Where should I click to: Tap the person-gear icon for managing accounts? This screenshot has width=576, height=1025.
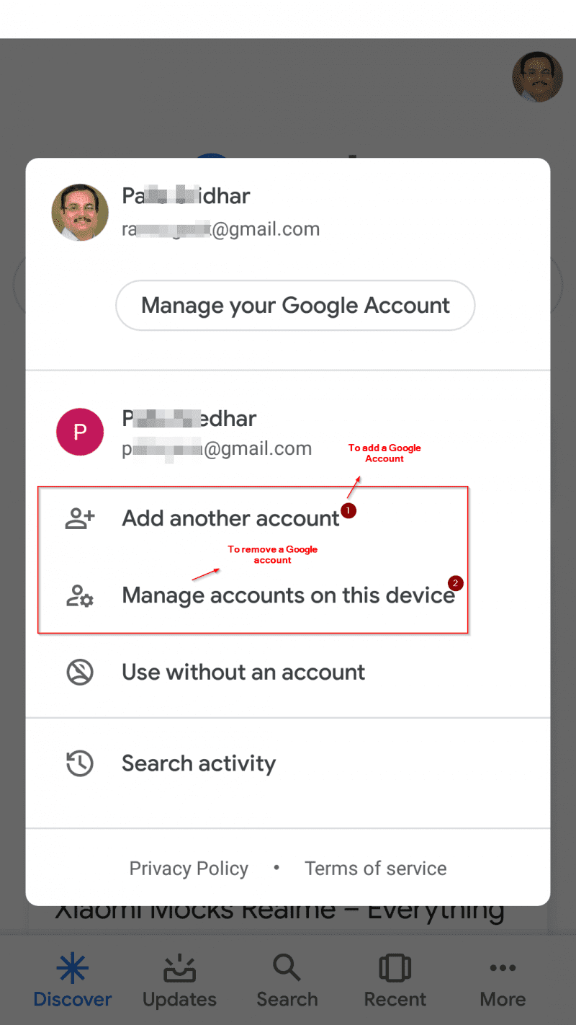pos(80,595)
